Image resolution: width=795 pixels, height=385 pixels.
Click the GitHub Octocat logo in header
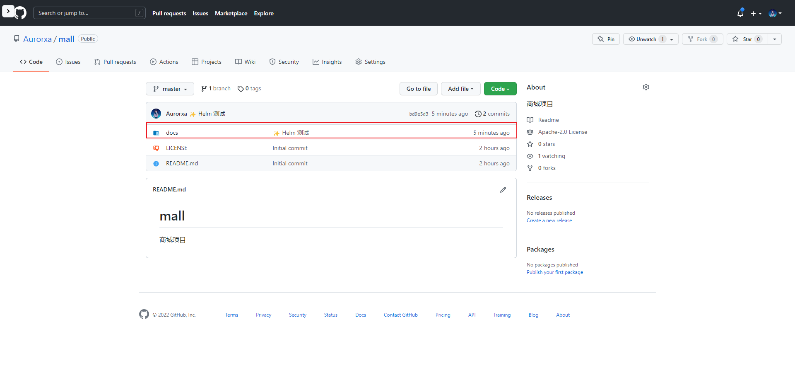click(20, 13)
